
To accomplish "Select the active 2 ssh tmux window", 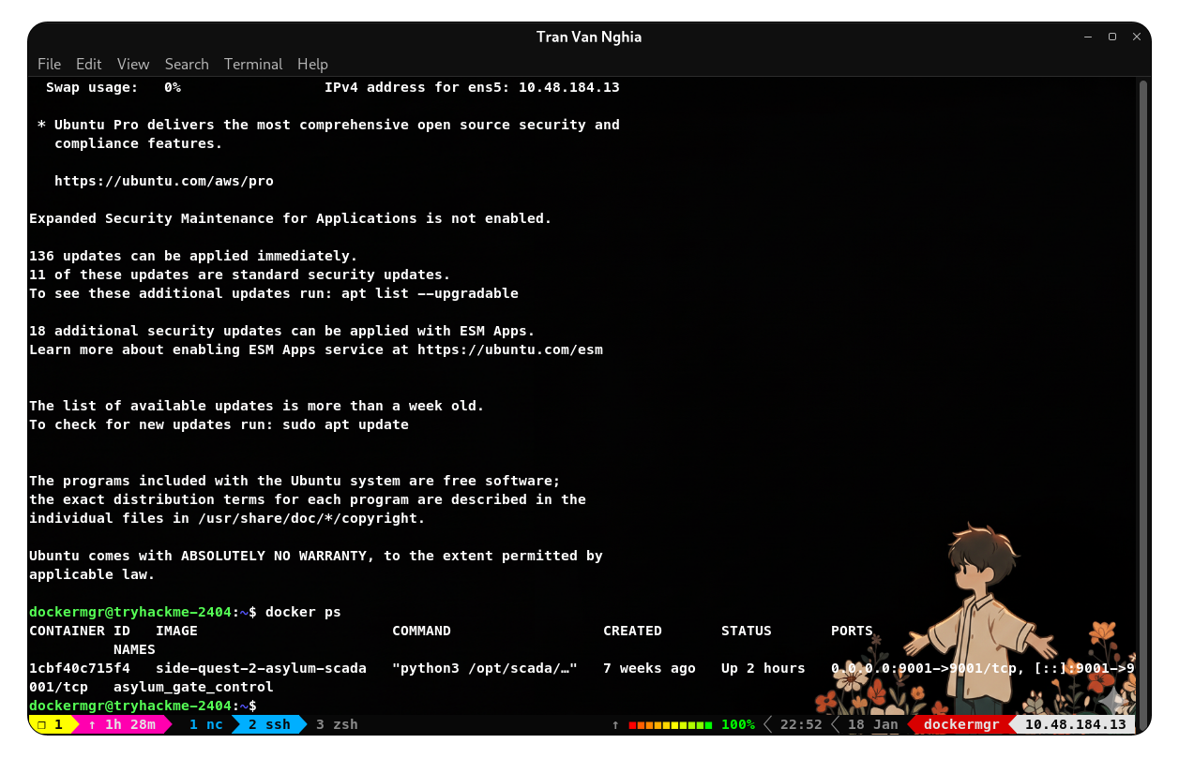I will pos(269,724).
